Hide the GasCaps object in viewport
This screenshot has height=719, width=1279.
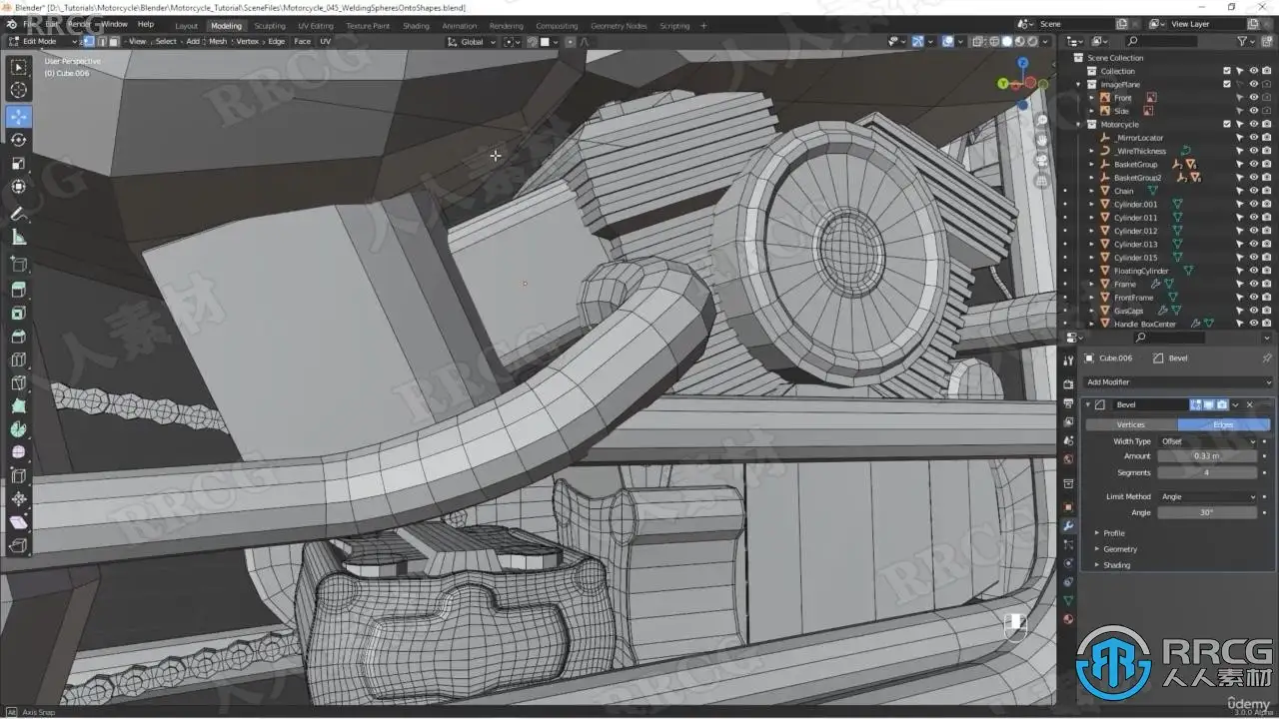pos(1254,311)
